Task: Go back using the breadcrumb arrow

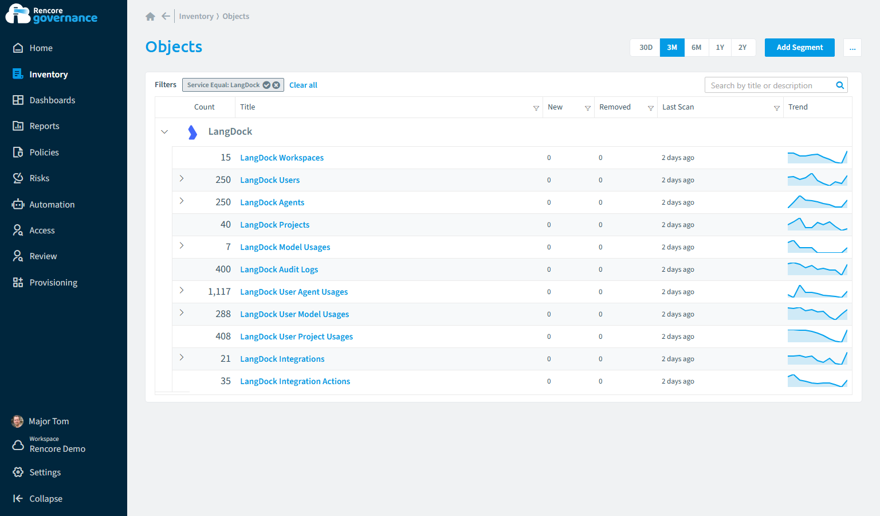Action: coord(166,16)
